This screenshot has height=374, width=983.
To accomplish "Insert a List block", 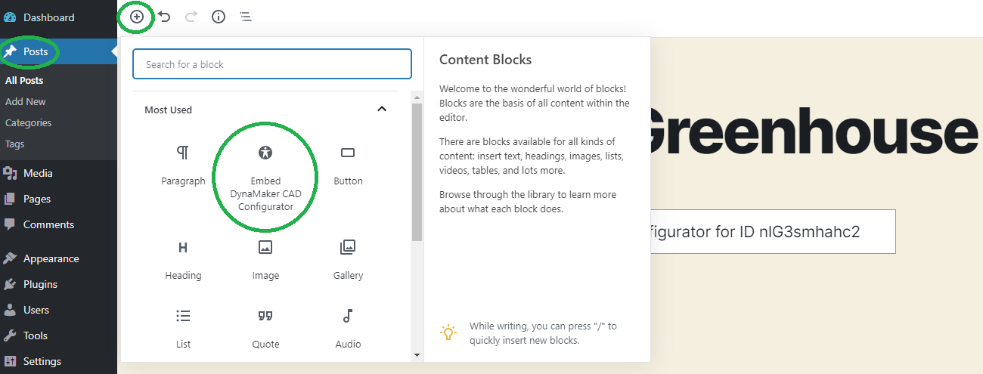I will (x=183, y=329).
